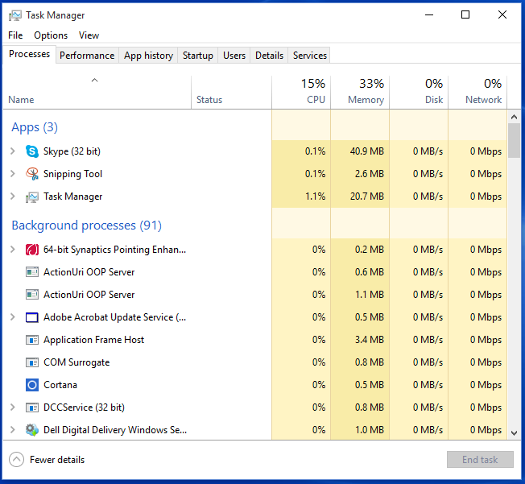Screen dimensions: 525x484
Task: Switch to the Details tab
Action: [269, 56]
